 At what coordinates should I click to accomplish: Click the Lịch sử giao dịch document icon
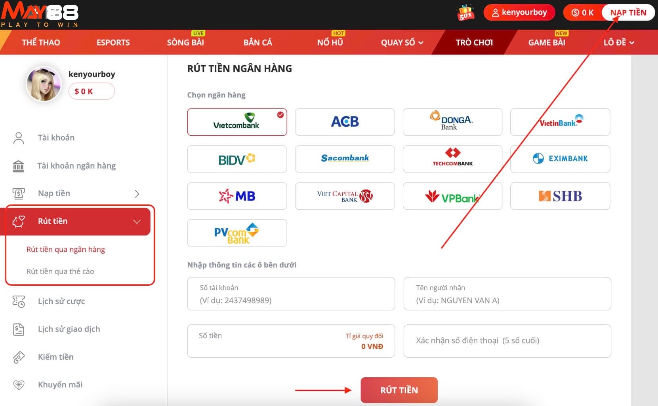point(19,329)
